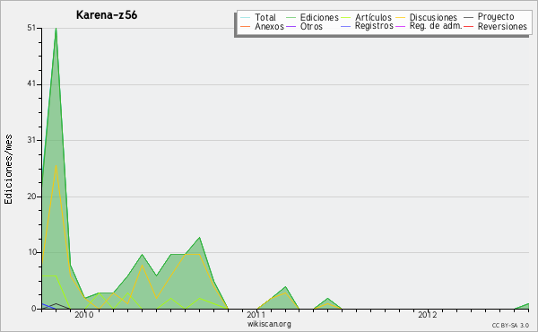This screenshot has width=538, height=332.
Task: Select the Total legend entry
Action: (265, 17)
